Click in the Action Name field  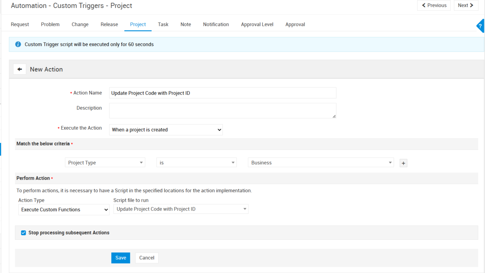pyautogui.click(x=222, y=93)
